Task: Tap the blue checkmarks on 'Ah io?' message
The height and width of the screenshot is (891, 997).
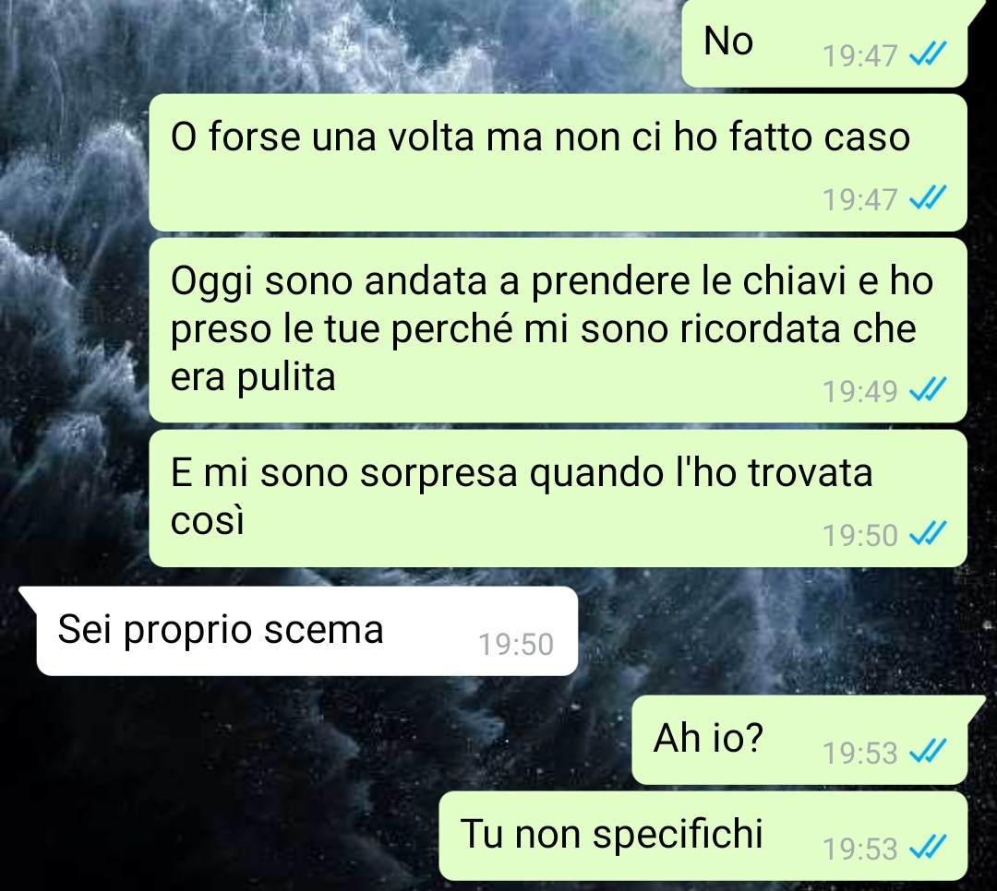Action: point(928,752)
